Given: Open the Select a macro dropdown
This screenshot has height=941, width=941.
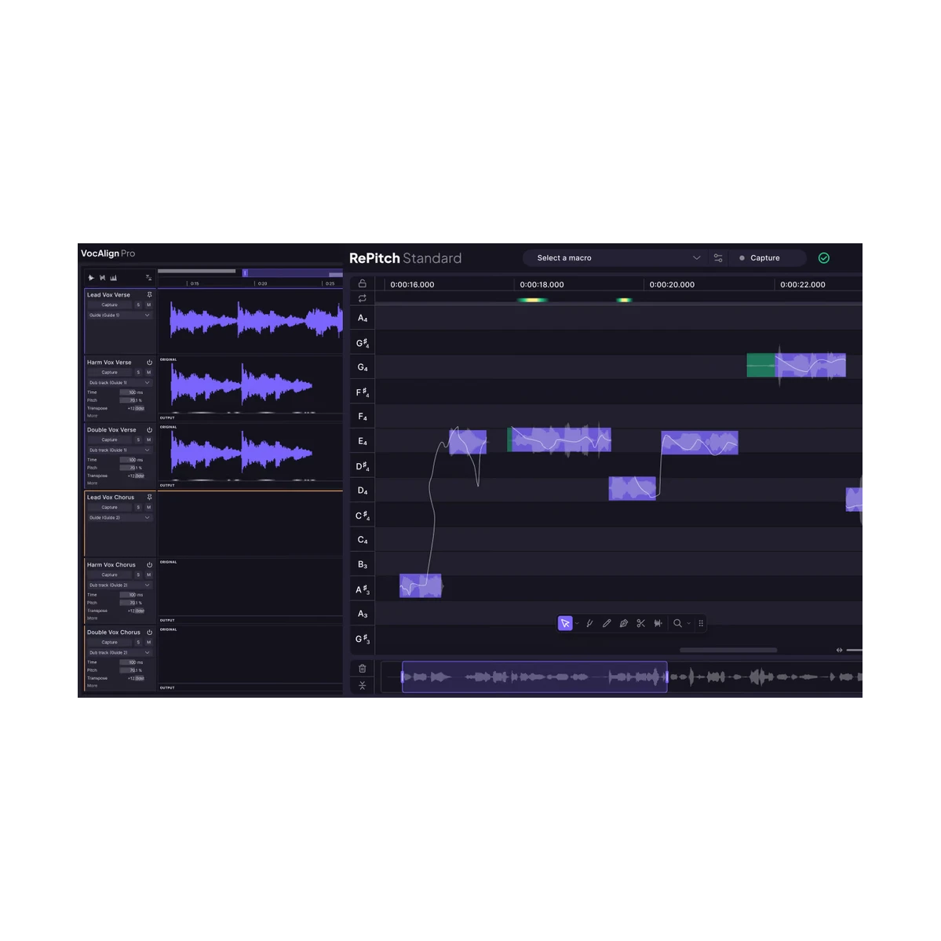Looking at the screenshot, I should pyautogui.click(x=615, y=258).
